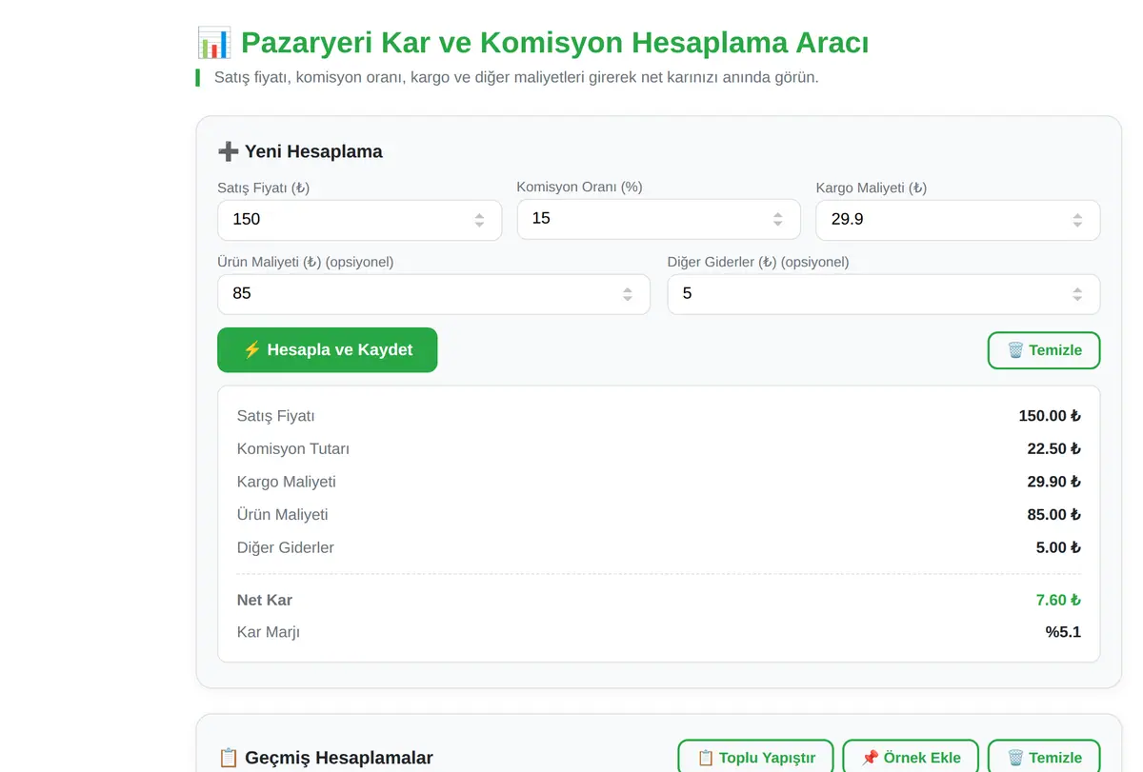This screenshot has width=1143, height=772.
Task: Select the Komisyon Tutarı value 22.50 ₺
Action: 1054,448
